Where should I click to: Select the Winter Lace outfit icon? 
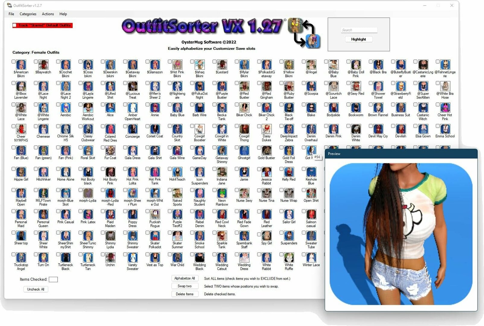311,257
